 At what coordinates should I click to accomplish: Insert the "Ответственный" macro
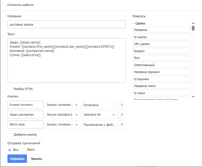click(161, 65)
